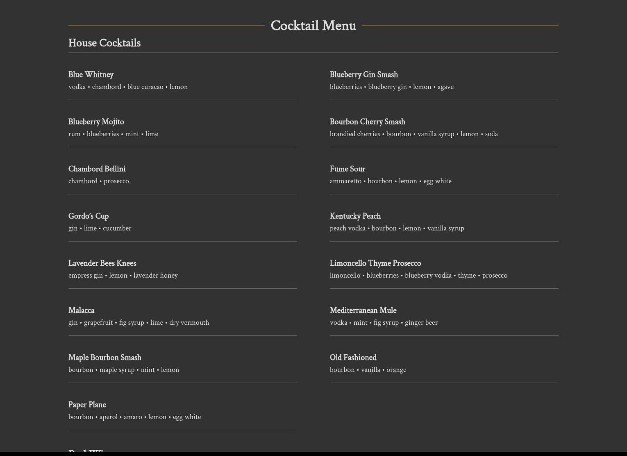Image resolution: width=627 pixels, height=456 pixels.
Task: Click the Malacca ingredients list text
Action: click(139, 323)
